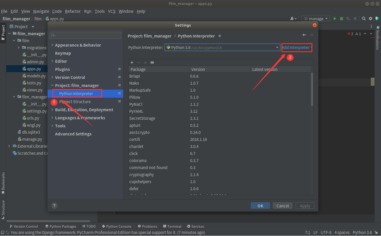Expand Build, Execution, Deployment settings
Screen dimensions: 381x236
[x=52, y=110]
